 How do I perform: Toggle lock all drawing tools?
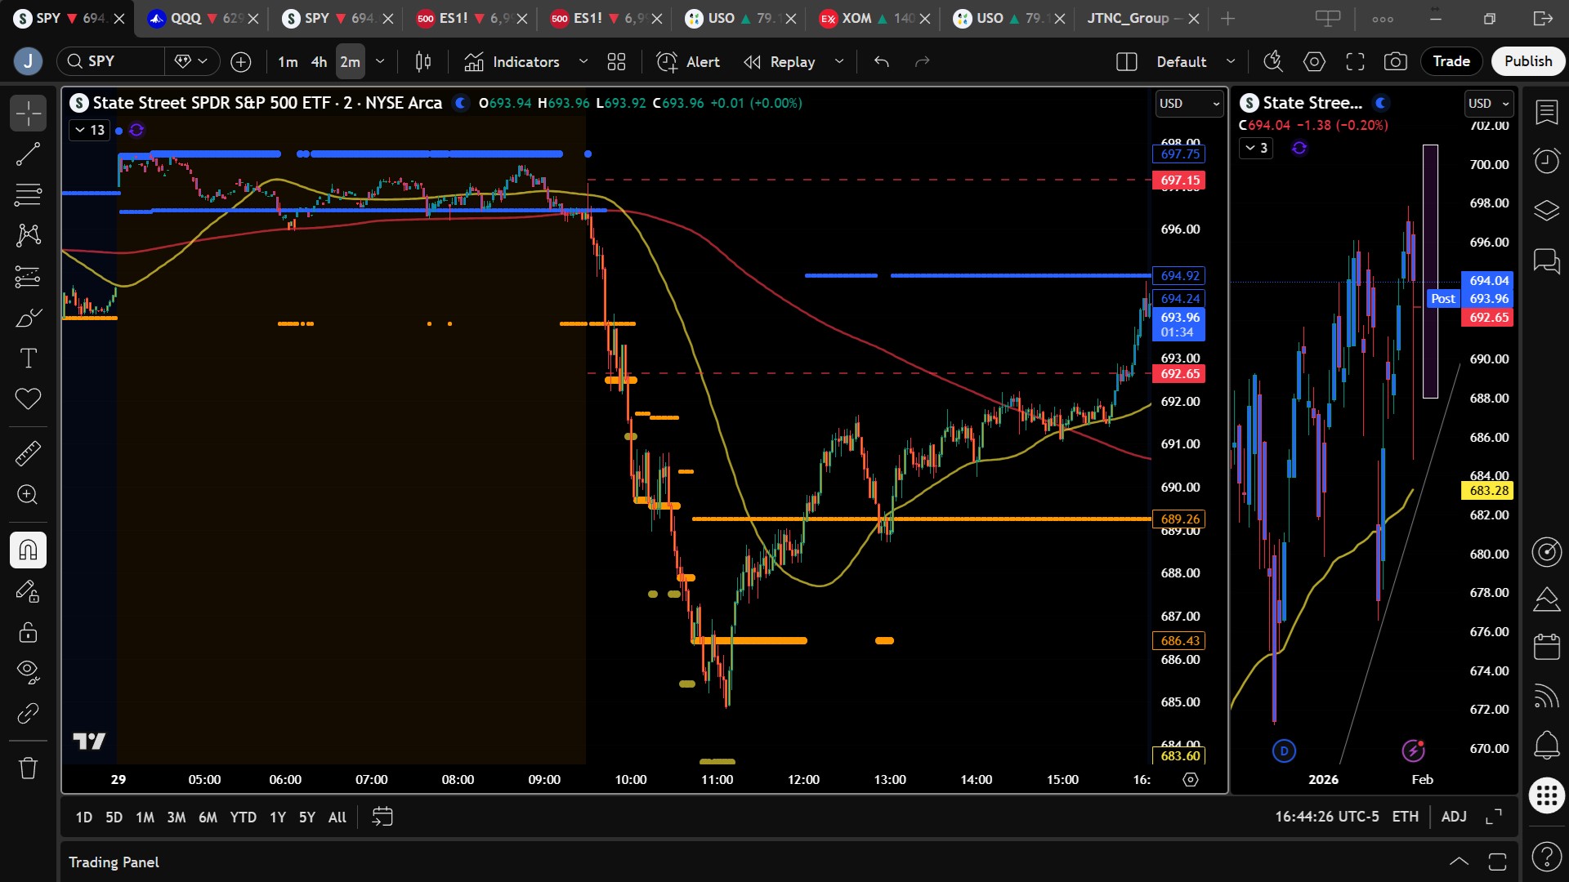(28, 632)
